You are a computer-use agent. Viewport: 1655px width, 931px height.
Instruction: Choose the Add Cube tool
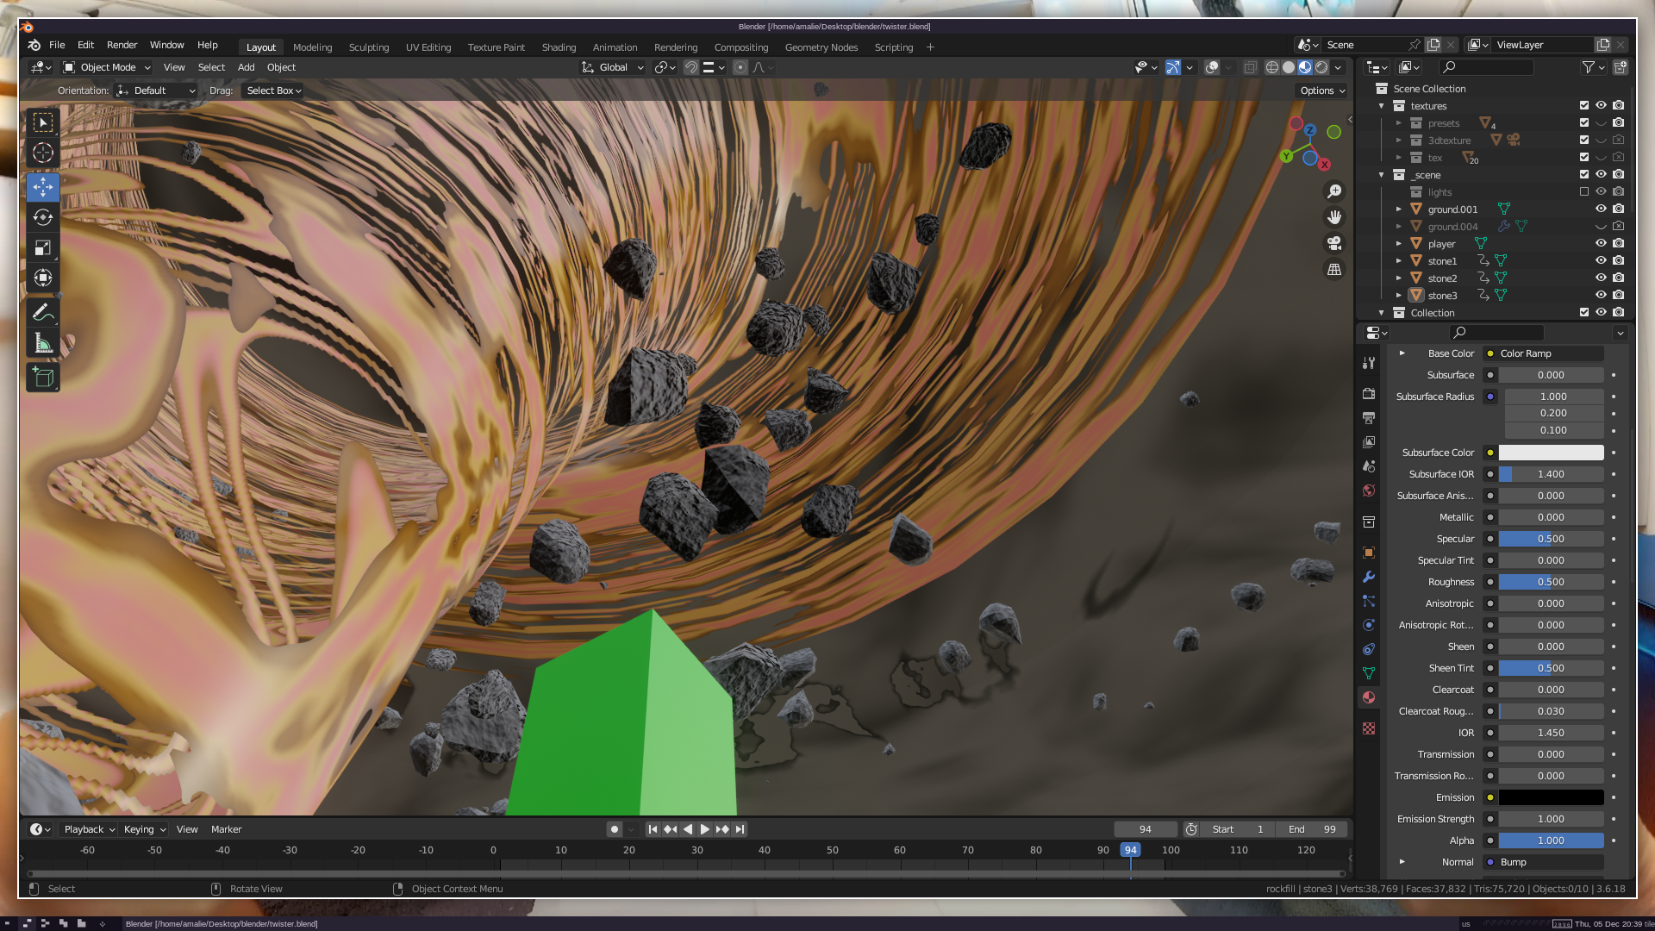coord(43,378)
